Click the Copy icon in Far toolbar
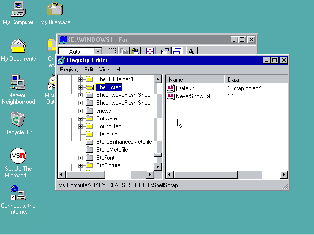 [x=124, y=51]
